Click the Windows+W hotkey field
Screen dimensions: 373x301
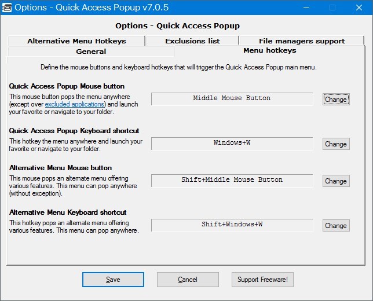tap(232, 144)
